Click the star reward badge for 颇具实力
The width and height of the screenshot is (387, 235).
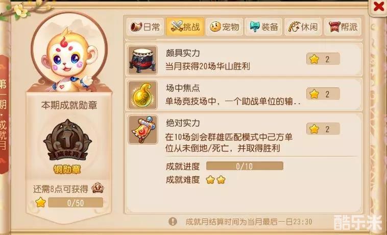pos(323,59)
